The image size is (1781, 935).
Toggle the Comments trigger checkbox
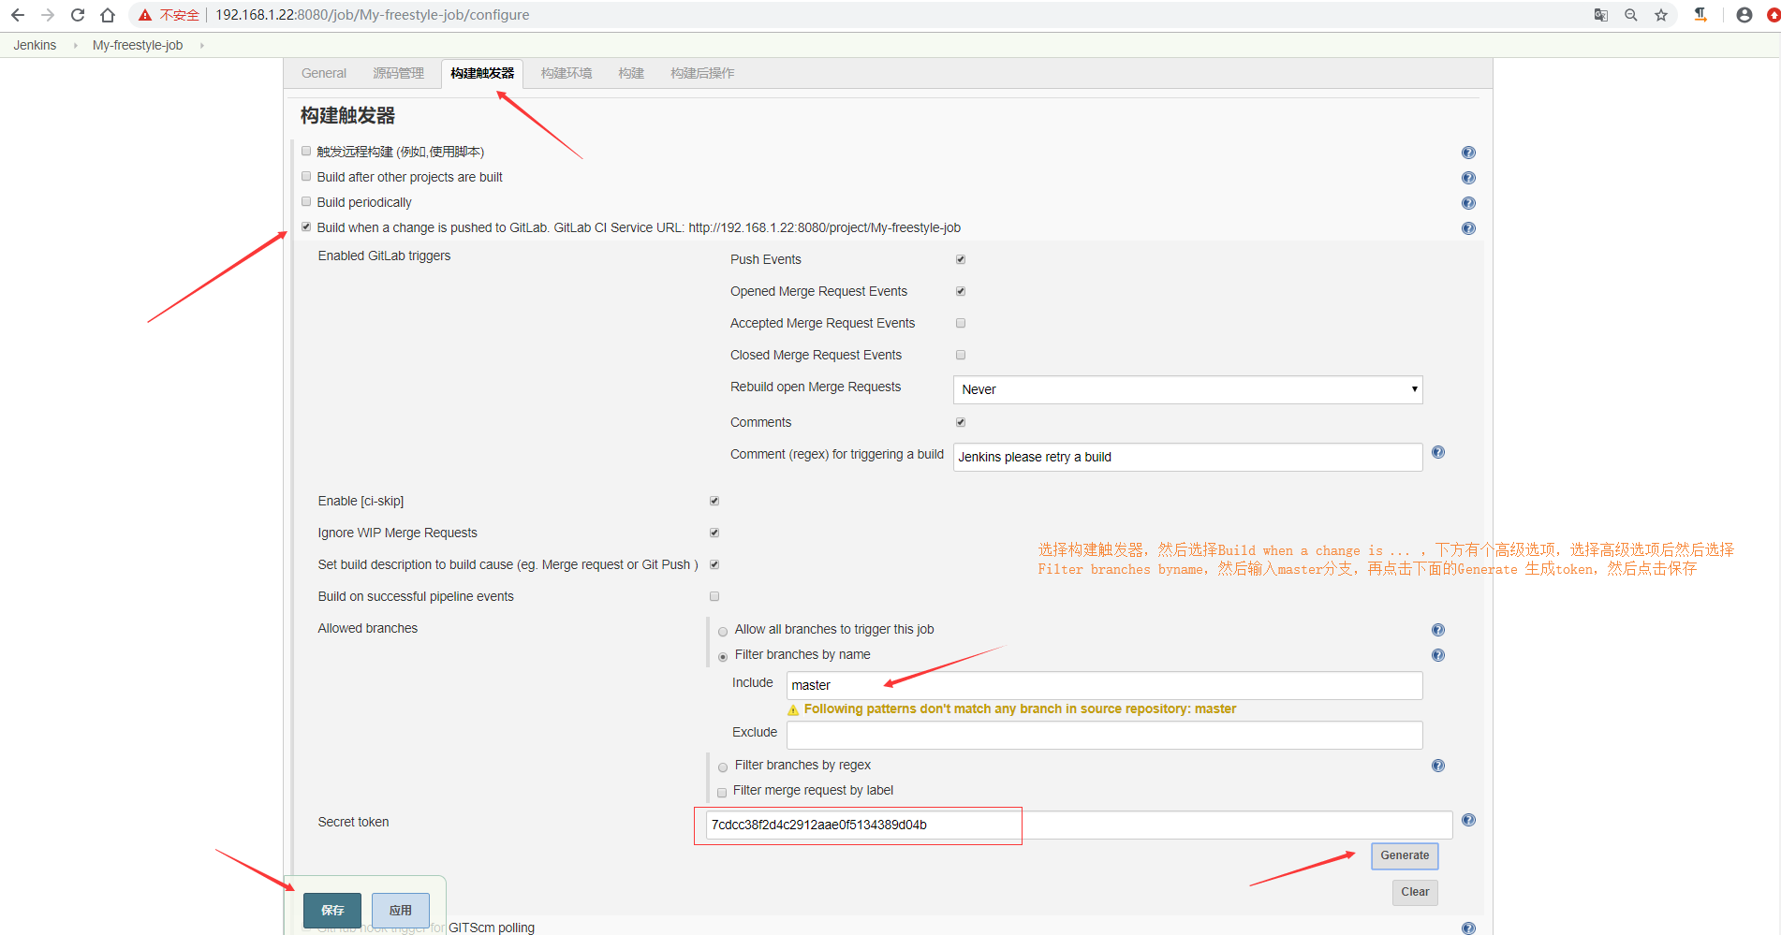coord(961,422)
